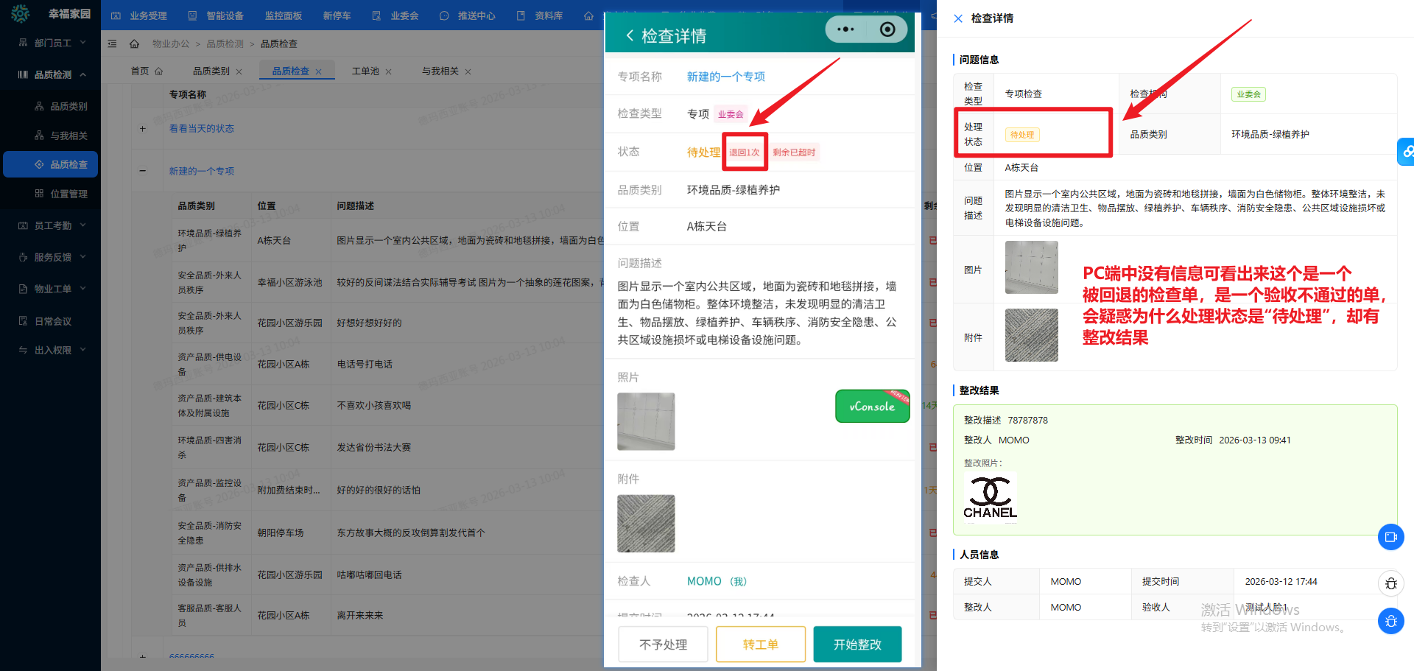Collapse the 品质检测 sidebar menu
Screen dimensions: 1414x671
52,74
